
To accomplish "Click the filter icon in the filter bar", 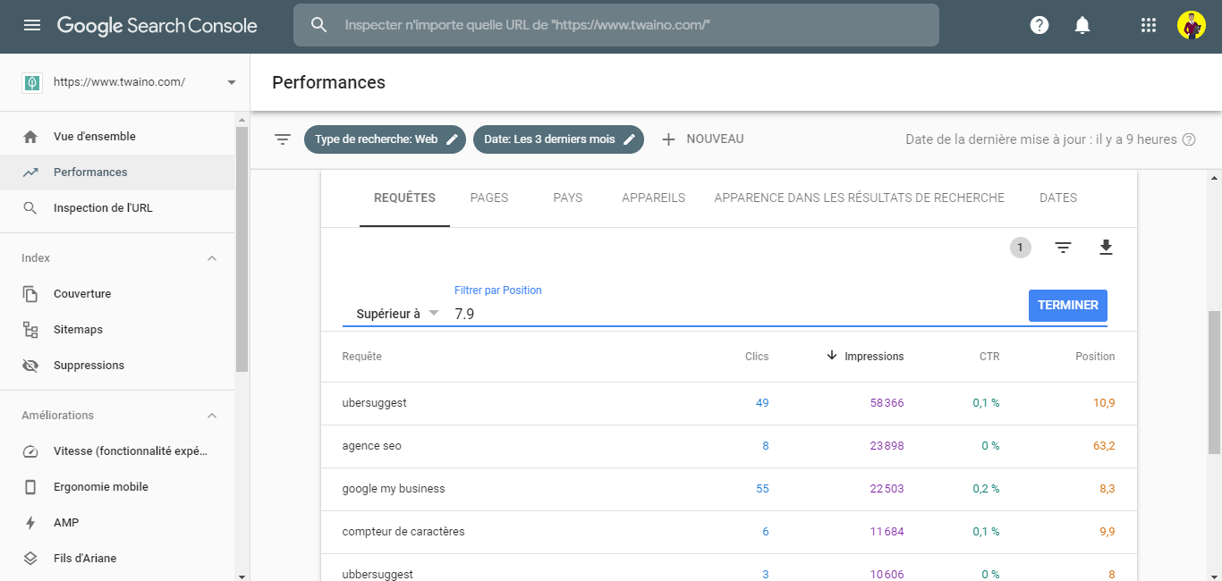I will click(x=283, y=139).
